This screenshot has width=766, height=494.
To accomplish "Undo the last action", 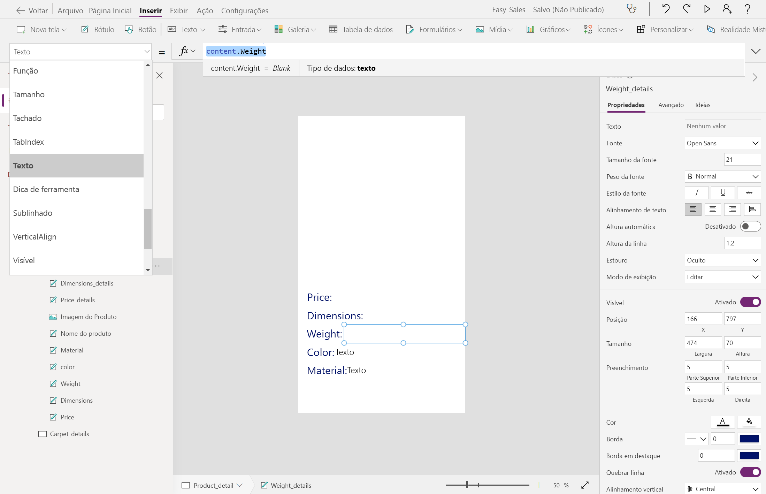I will [666, 9].
